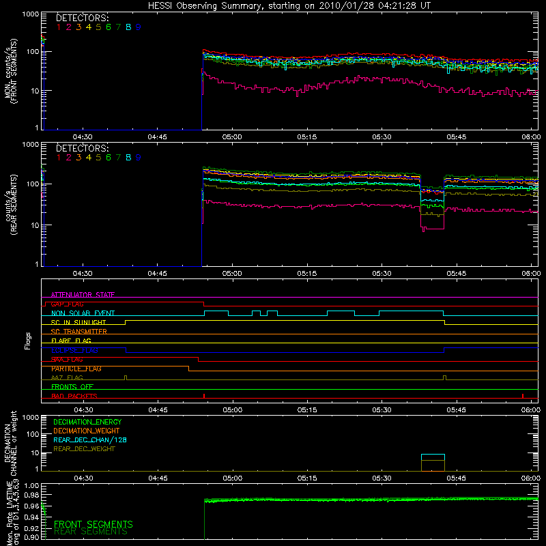Select green detector 6 in rear segments legend

coord(109,158)
